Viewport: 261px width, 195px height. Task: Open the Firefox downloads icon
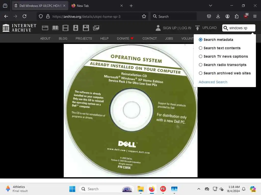pos(218,16)
